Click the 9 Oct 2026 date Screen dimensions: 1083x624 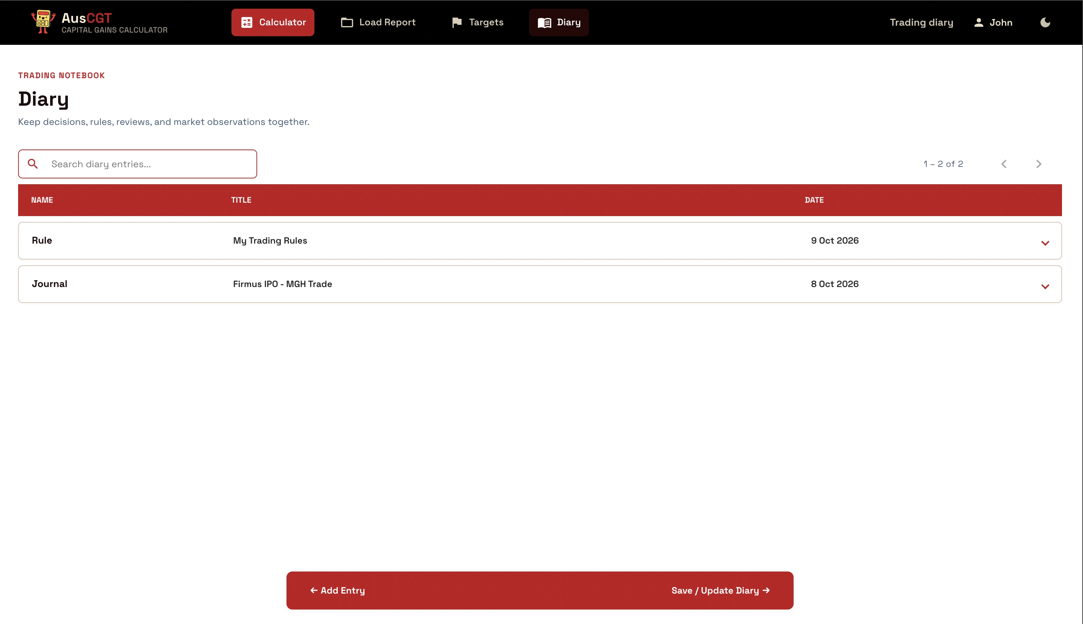(x=834, y=240)
